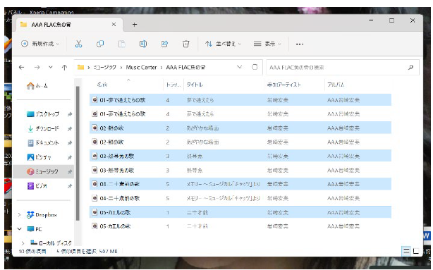Select Dropbox in the sidebar
The height and width of the screenshot is (270, 433).
[42, 214]
